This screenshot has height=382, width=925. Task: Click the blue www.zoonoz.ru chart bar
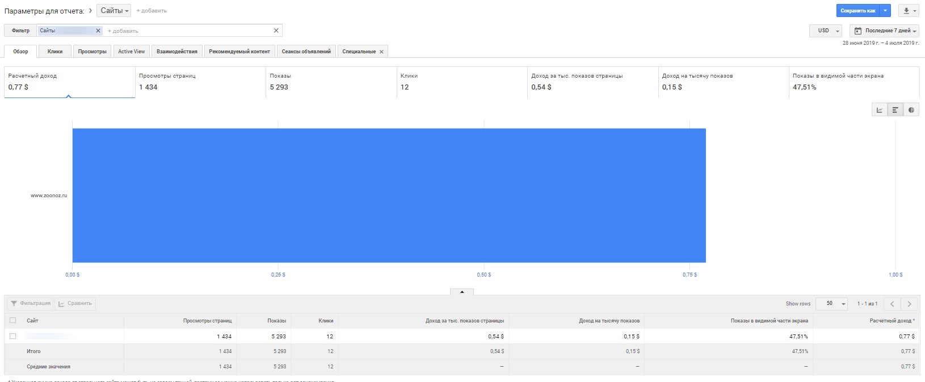[389, 196]
